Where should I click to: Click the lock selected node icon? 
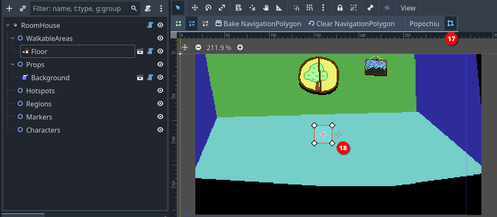(x=340, y=8)
